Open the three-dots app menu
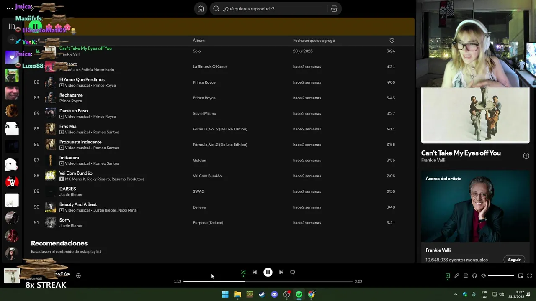Image resolution: width=536 pixels, height=301 pixels. [10, 8]
